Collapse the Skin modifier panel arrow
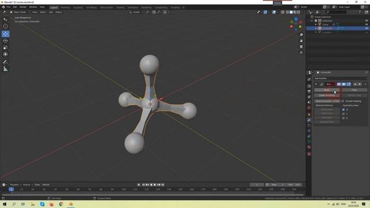The width and height of the screenshot is (370, 208). pos(316,84)
